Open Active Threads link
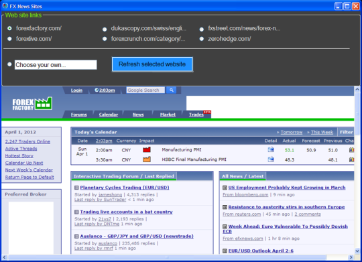This screenshot has width=362, height=262. click(x=21, y=149)
